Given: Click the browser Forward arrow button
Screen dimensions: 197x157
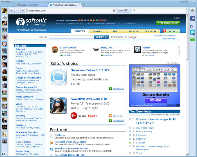Looking at the screenshot, I should pyautogui.click(x=16, y=11).
